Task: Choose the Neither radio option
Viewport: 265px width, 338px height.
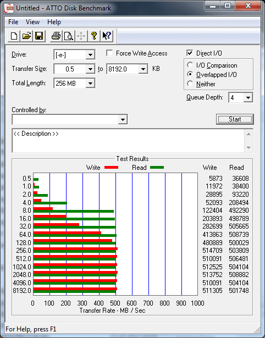Action: pyautogui.click(x=190, y=84)
